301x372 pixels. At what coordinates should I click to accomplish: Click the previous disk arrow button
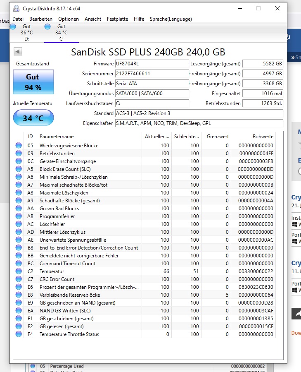[x=18, y=51]
